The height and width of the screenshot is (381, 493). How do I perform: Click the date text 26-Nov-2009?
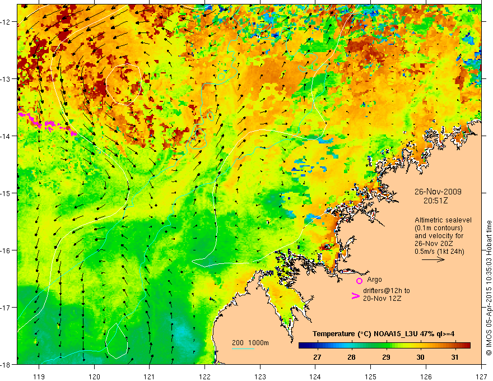coord(438,192)
